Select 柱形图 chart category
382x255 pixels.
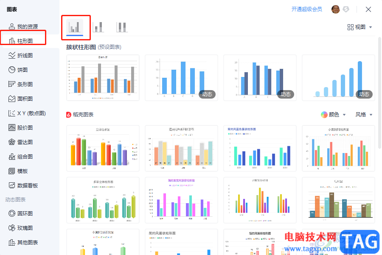click(x=21, y=41)
